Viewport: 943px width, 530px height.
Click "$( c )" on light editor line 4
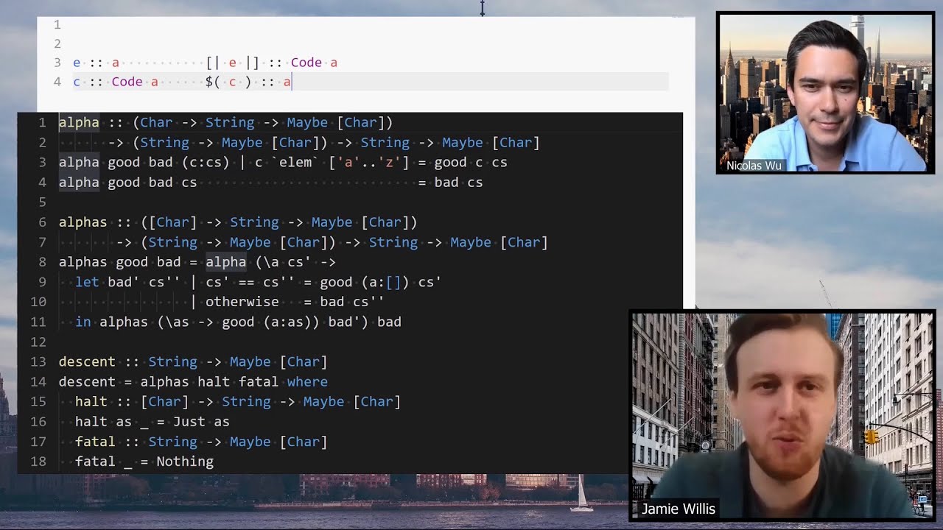(228, 82)
